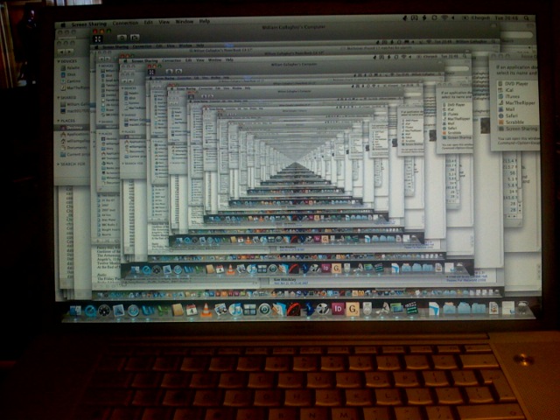Click back/forward buttons in leftmost Finder window
Image resolution: width=560 pixels, height=420 pixels.
[66, 52]
